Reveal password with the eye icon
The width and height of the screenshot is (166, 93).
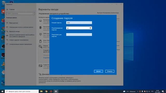tap(90, 28)
